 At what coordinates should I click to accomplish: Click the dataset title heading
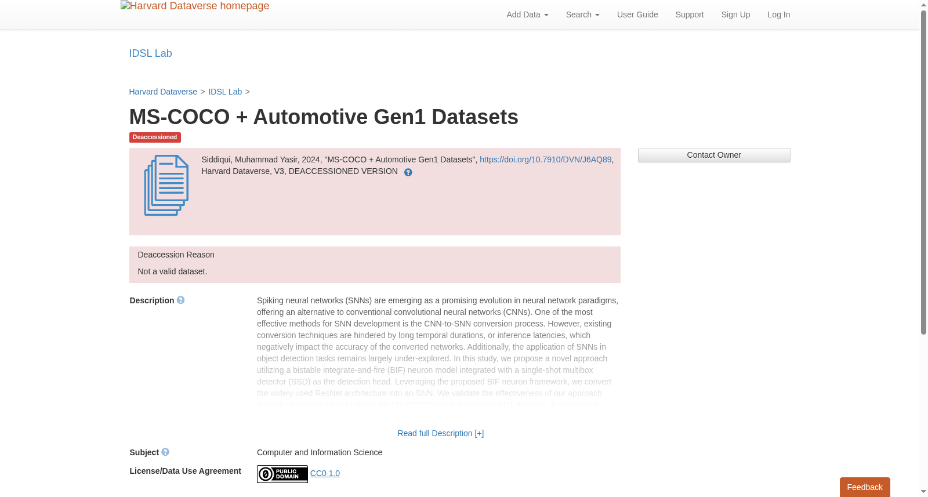pyautogui.click(x=324, y=117)
